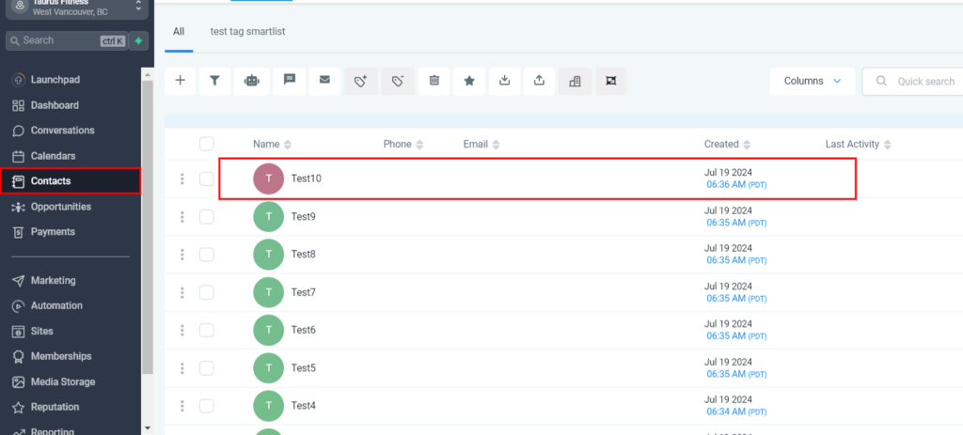Tick the checkbox for Test10 row

click(x=207, y=179)
